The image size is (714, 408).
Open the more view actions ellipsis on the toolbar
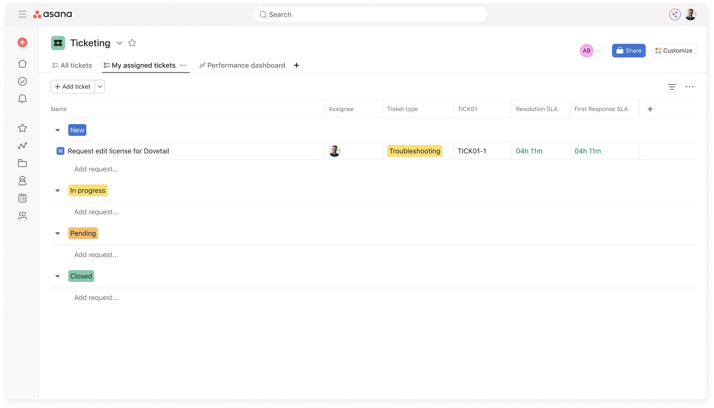click(689, 87)
